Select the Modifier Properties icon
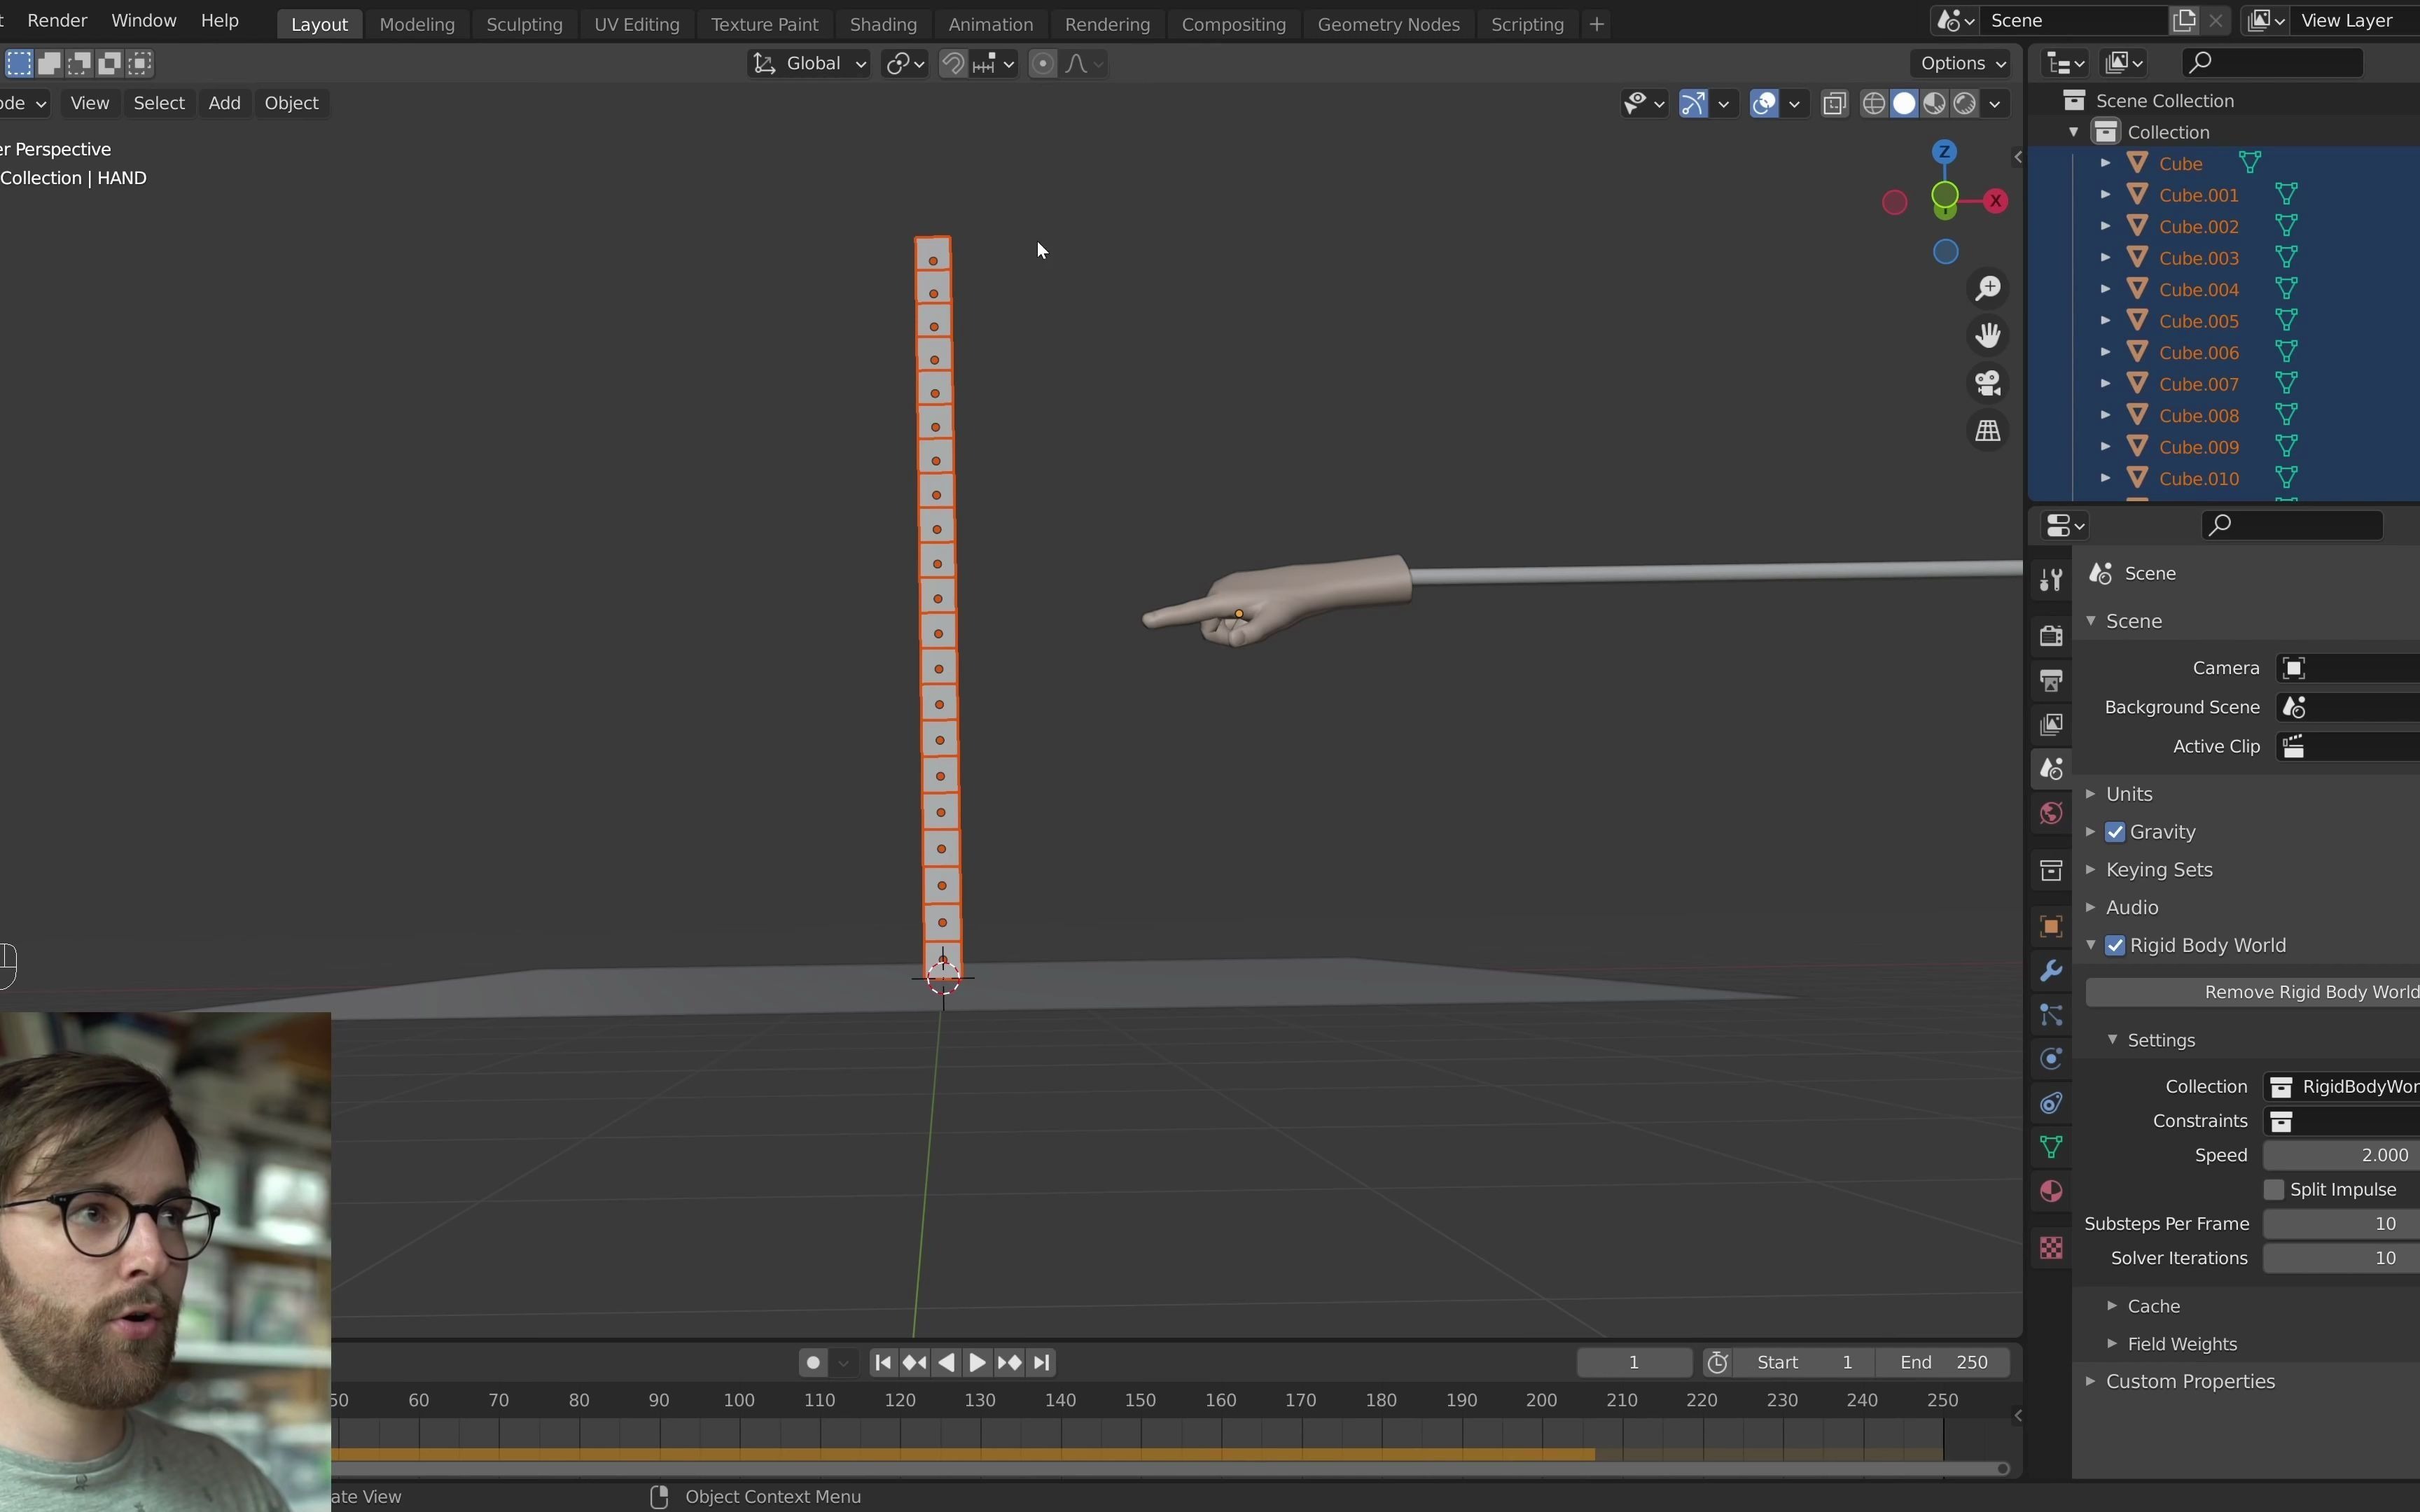Viewport: 2420px width, 1512px height. [x=2052, y=970]
